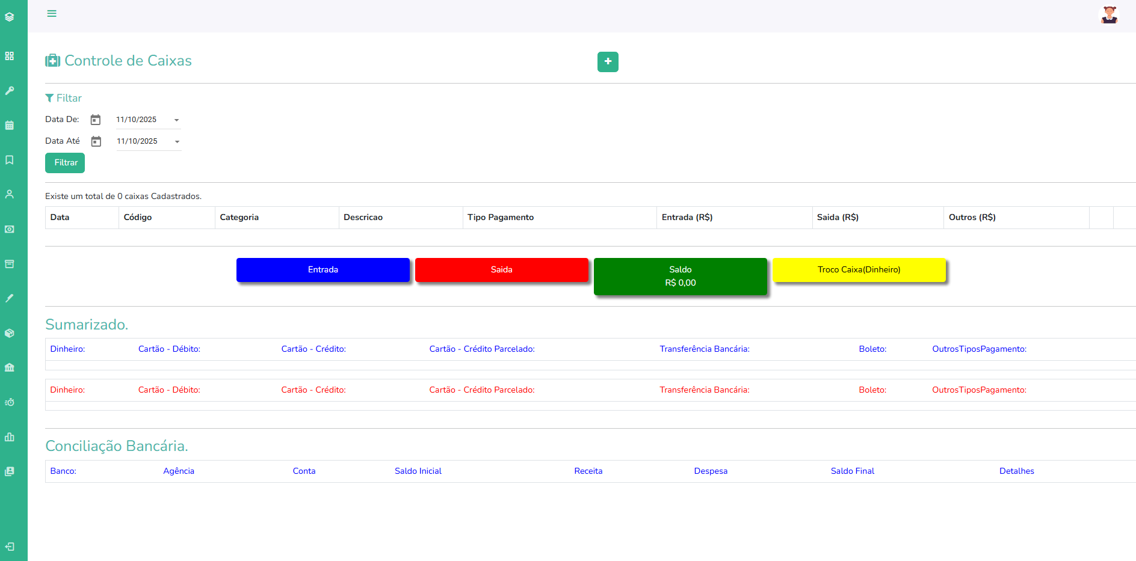Viewport: 1136px width, 561px height.
Task: Click the box package icon in sidebar
Action: 10,333
